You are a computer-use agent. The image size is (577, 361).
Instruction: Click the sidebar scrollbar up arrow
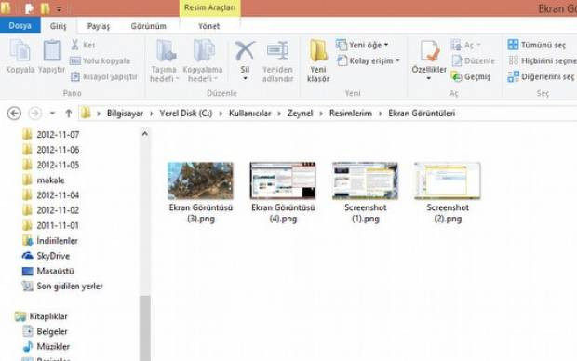(145, 134)
